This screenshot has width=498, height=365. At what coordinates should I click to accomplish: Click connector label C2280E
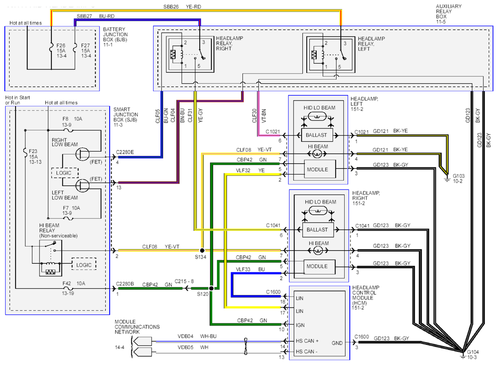(125, 152)
